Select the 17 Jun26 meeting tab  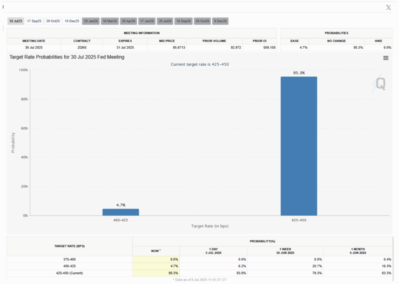[147, 21]
